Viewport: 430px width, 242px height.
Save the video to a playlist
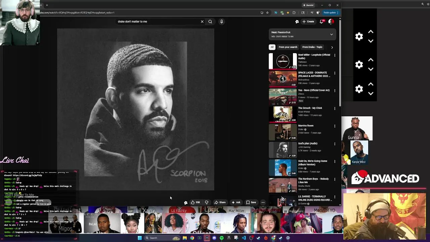coord(251,202)
